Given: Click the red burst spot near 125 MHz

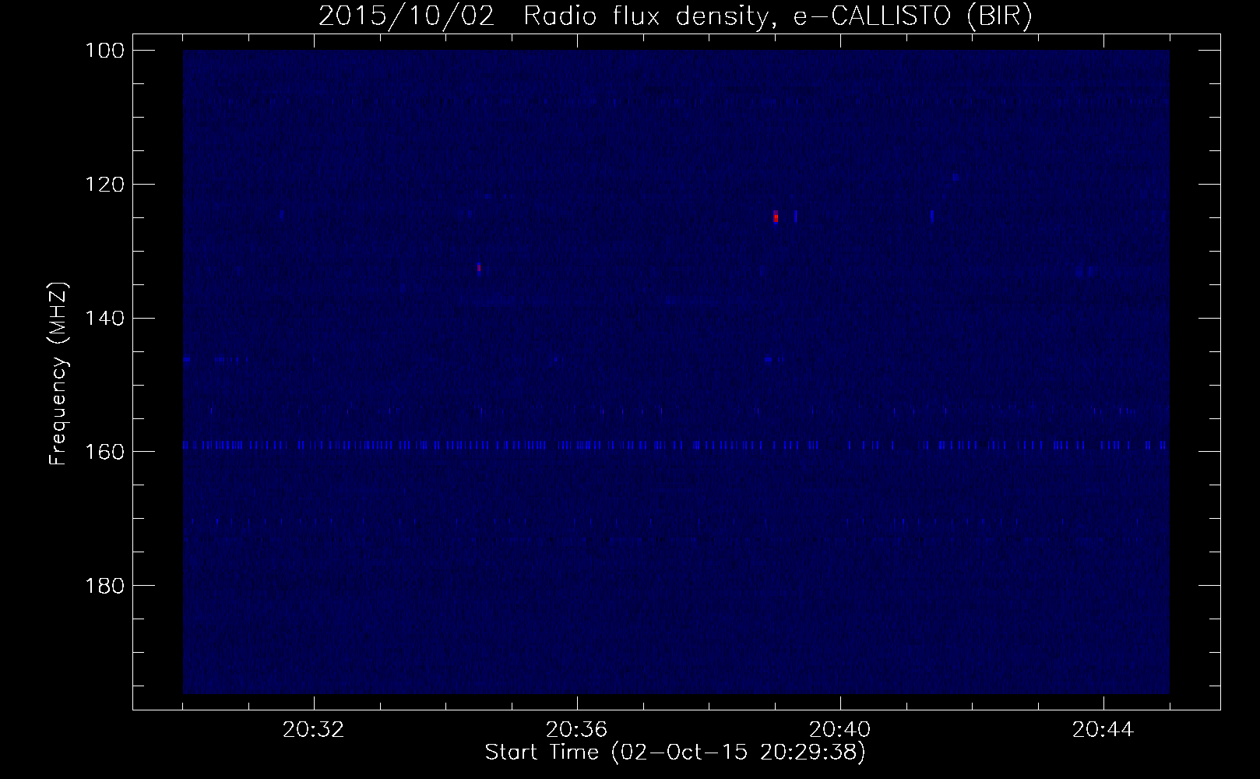Looking at the screenshot, I should click(776, 217).
